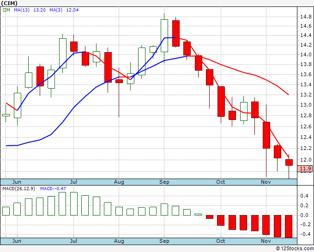Click Sep on the price chart time axis
The height and width of the screenshot is (252, 314).
(x=164, y=182)
